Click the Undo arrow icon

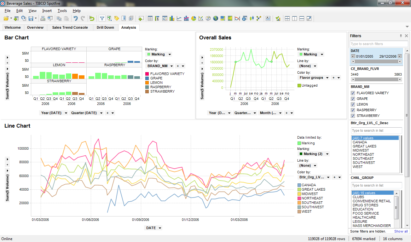pyautogui.click(x=76, y=19)
